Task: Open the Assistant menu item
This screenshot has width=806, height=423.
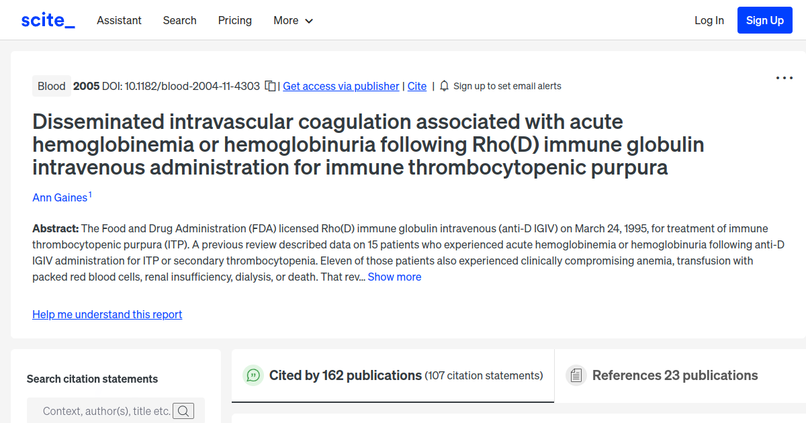Action: point(119,21)
